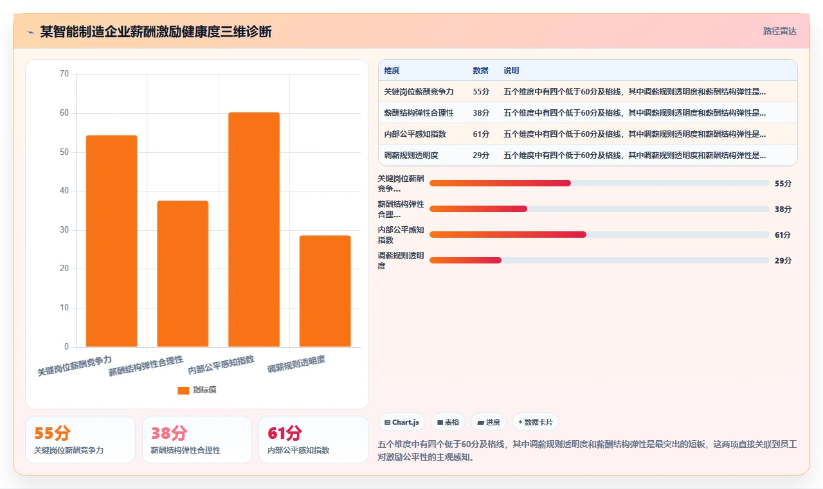Click the 薪酬结构弹性合理性 x-axis label
The width and height of the screenshot is (823, 489).
coord(145,365)
